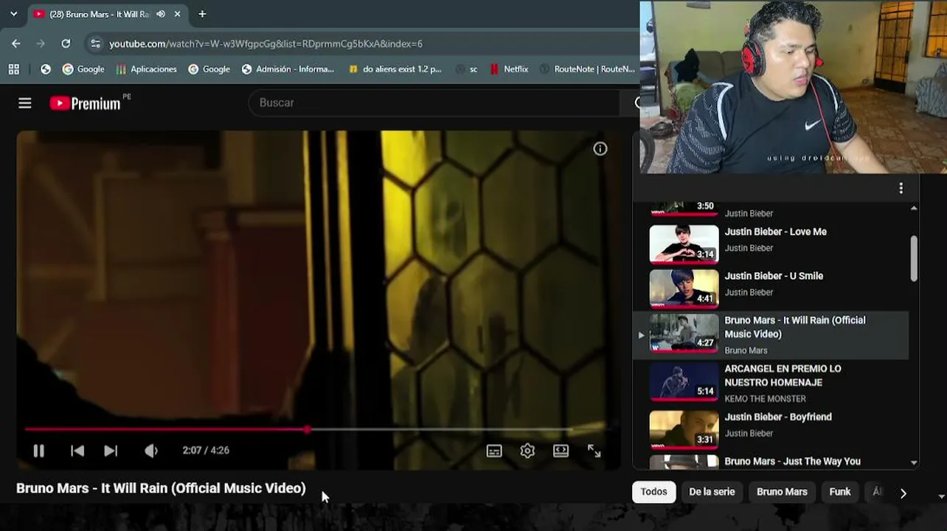Image resolution: width=947 pixels, height=531 pixels.
Task: Click the playlist scrollbar down arrow
Action: pos(914,462)
